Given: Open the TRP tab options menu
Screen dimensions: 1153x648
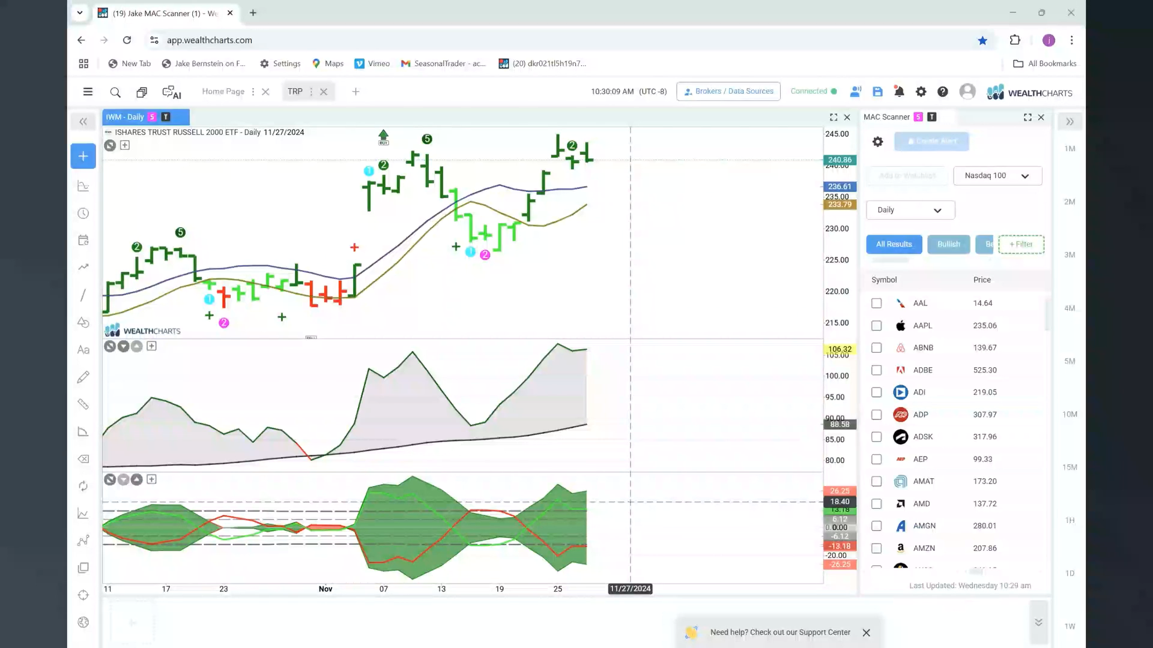Looking at the screenshot, I should click(x=311, y=92).
